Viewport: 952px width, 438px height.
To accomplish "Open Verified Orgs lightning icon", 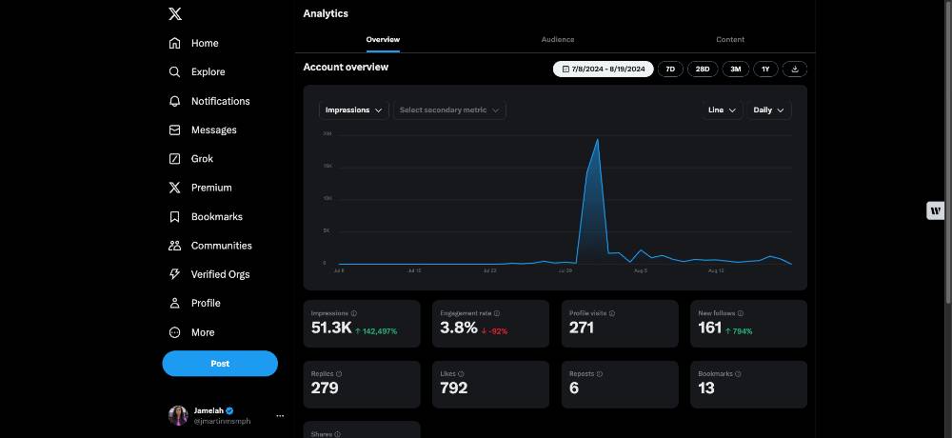I will tap(175, 274).
